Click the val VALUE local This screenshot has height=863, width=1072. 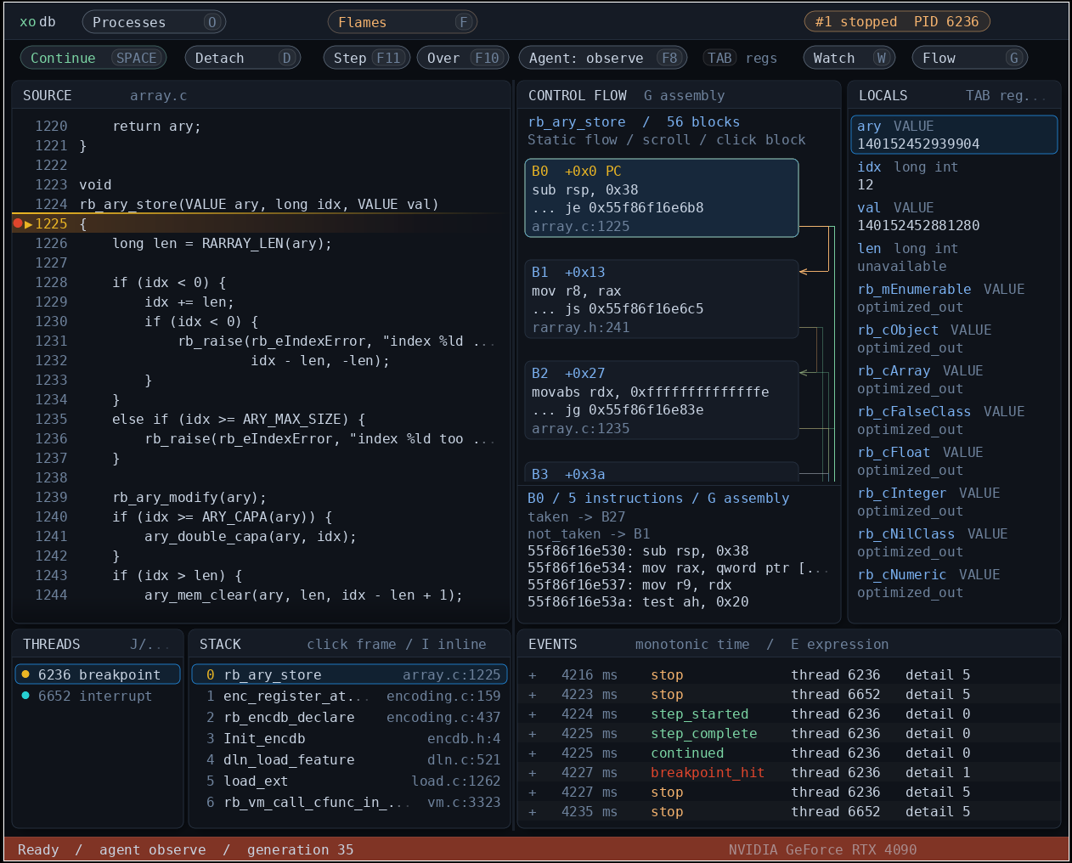[954, 217]
